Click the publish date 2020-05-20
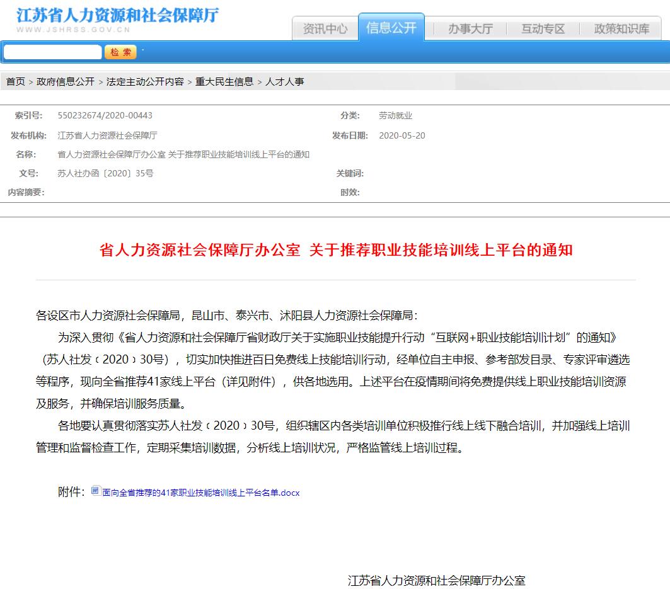The image size is (670, 589). [x=401, y=135]
